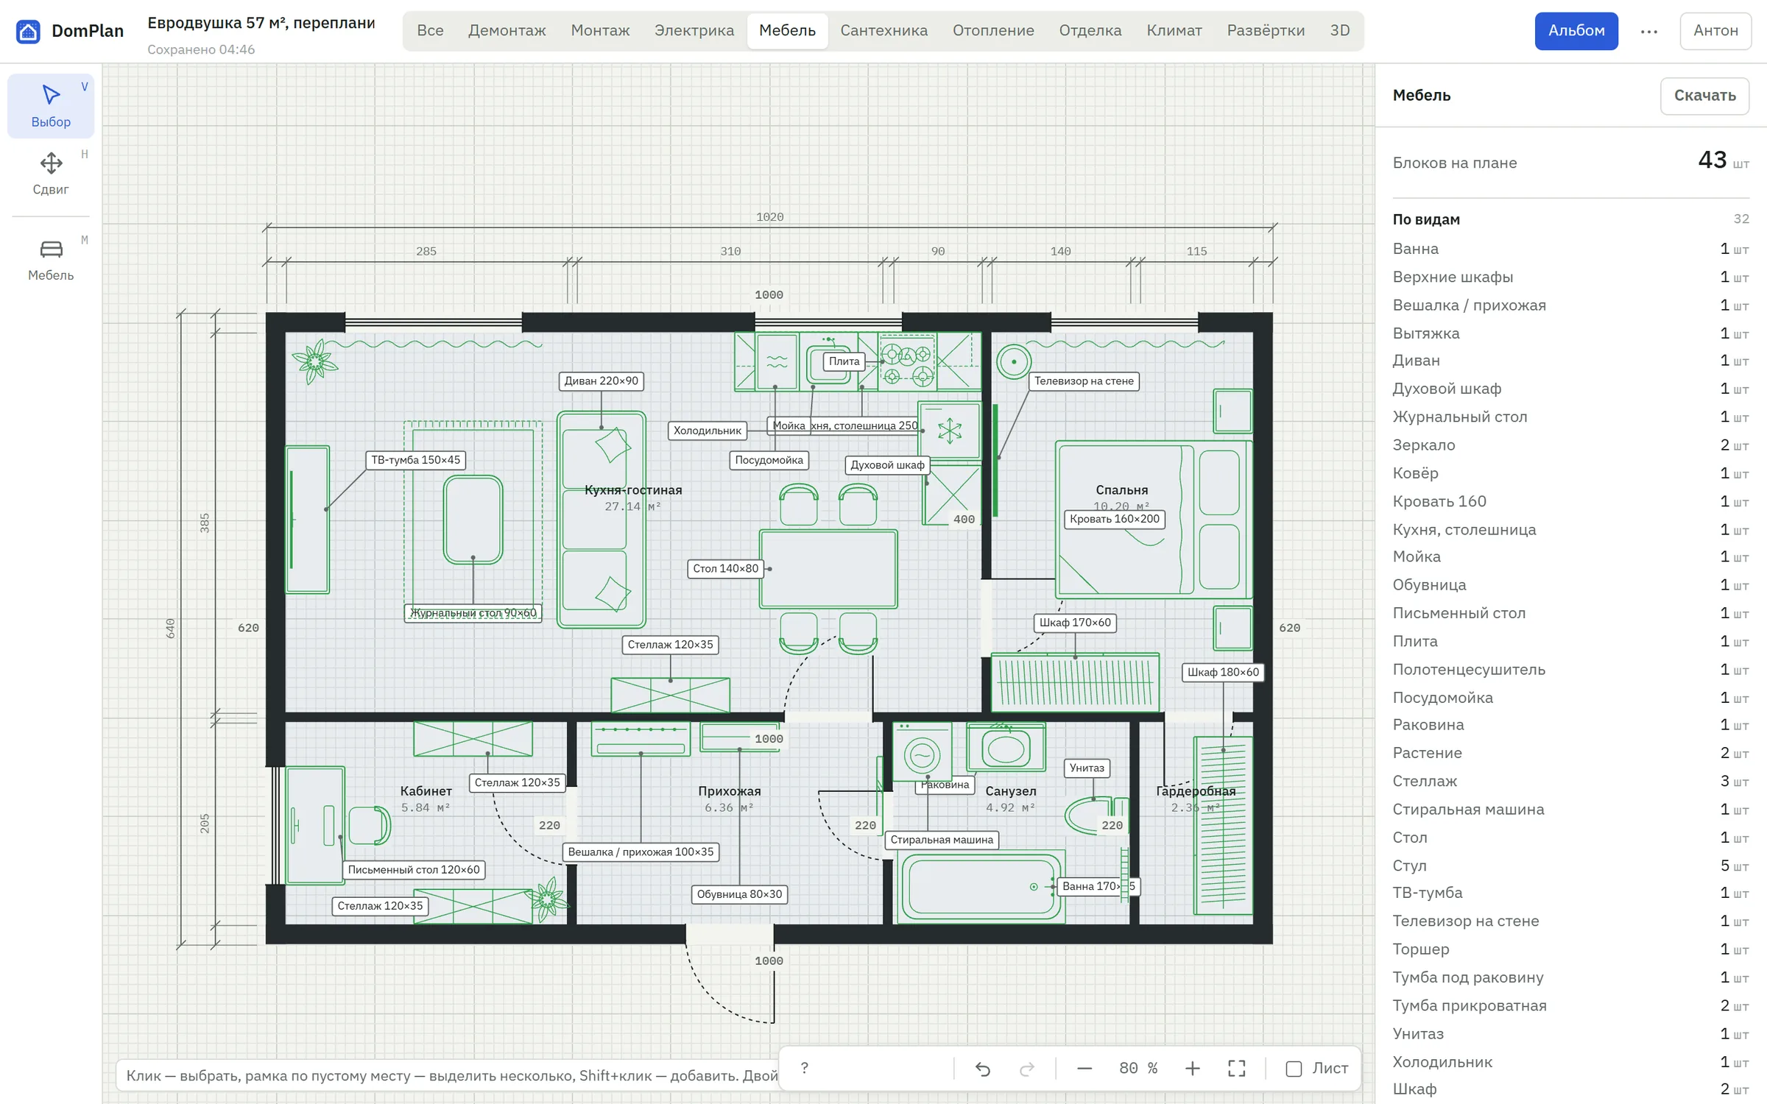Select the Кровать 160×200 label
This screenshot has width=1767, height=1104.
coord(1114,520)
